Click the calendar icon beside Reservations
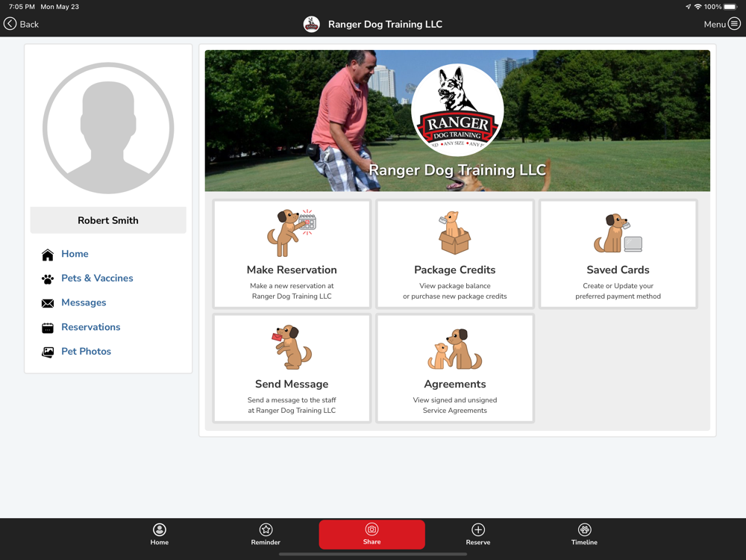Viewport: 746px width, 560px height. point(48,328)
